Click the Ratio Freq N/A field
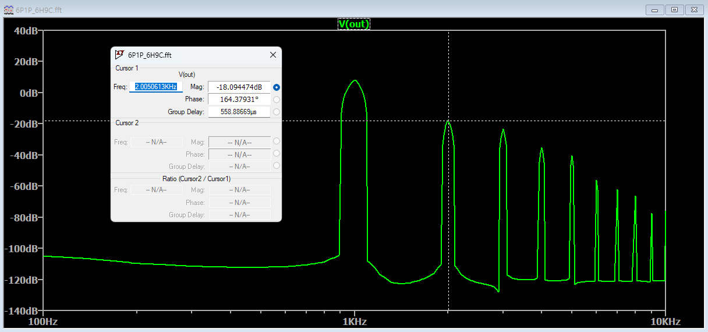 tap(157, 190)
